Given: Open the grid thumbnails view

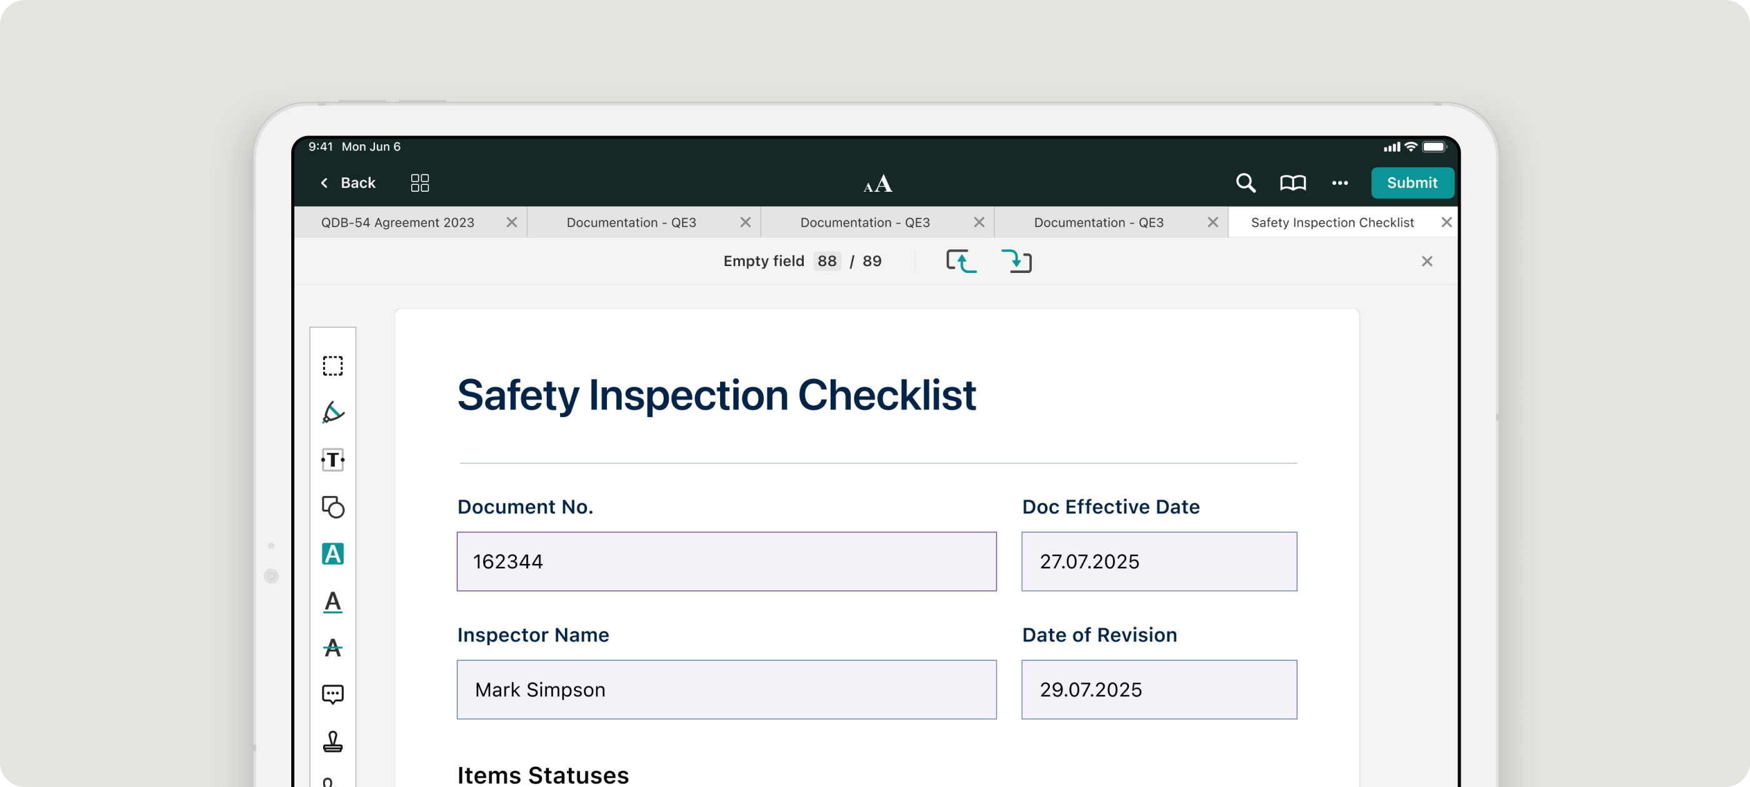Looking at the screenshot, I should pos(420,182).
